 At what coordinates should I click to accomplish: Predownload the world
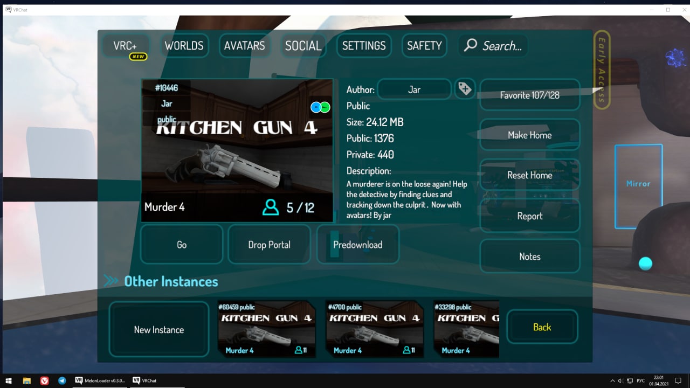click(x=357, y=245)
